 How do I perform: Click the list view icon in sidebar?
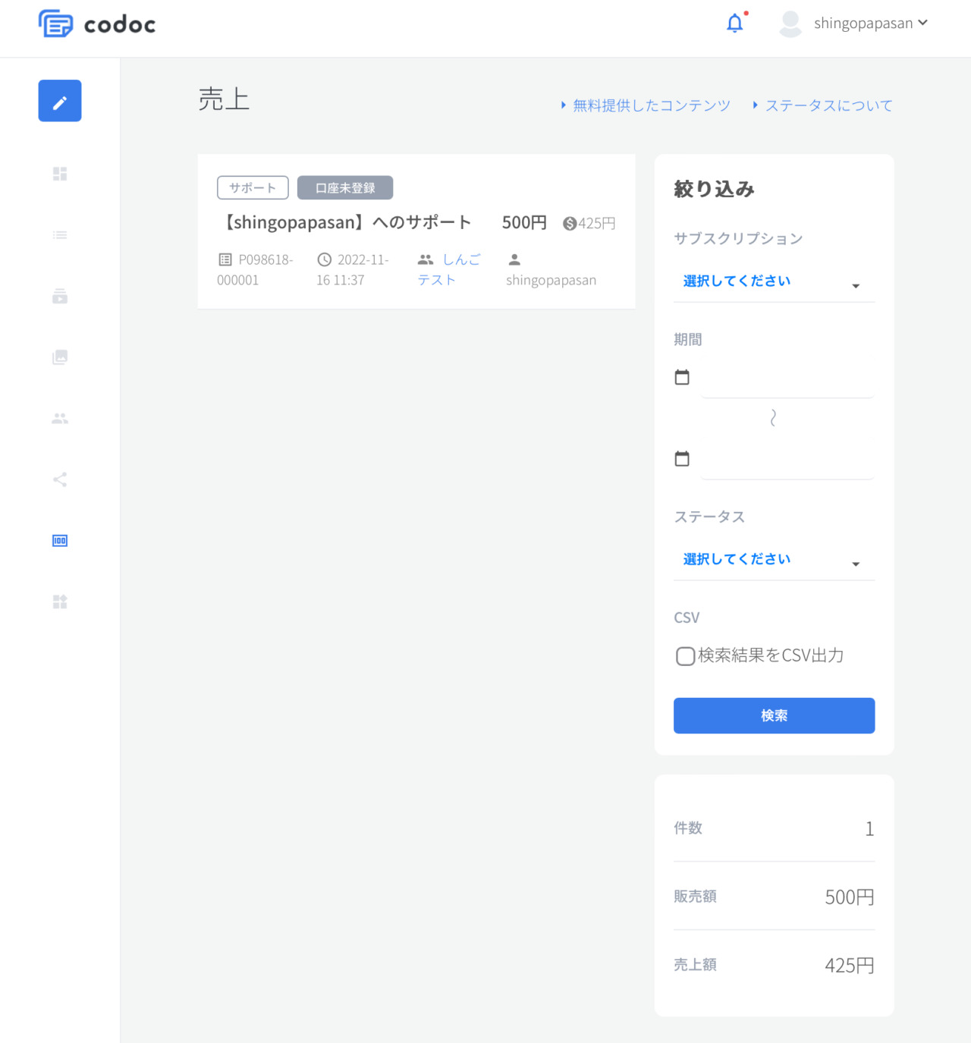(x=59, y=235)
